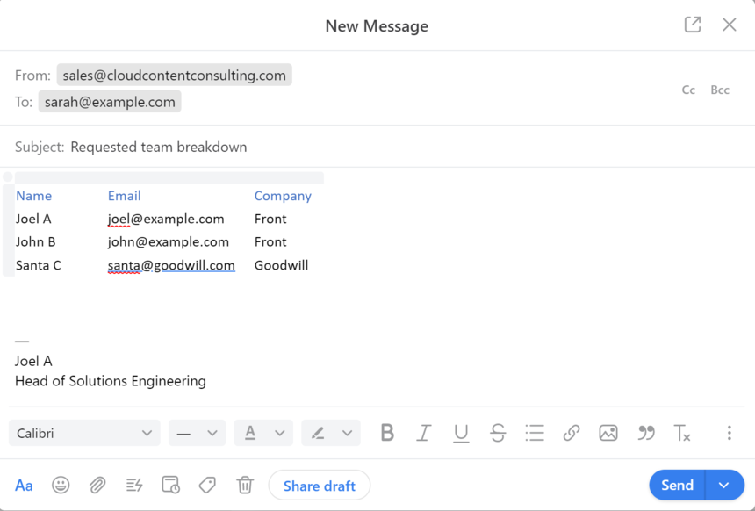
Task: Open the tag/label icon
Action: 207,485
